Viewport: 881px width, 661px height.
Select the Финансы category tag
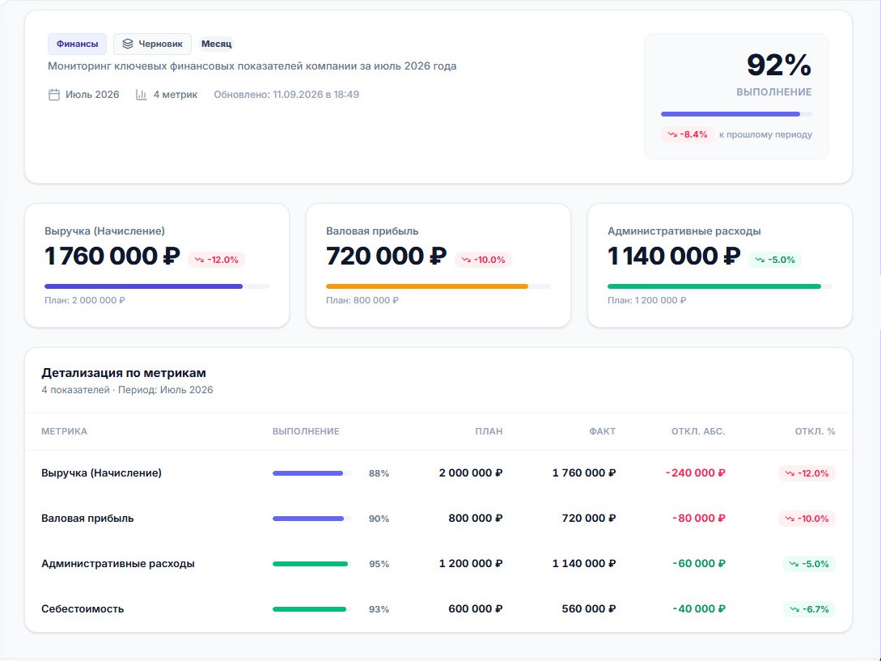tap(77, 44)
